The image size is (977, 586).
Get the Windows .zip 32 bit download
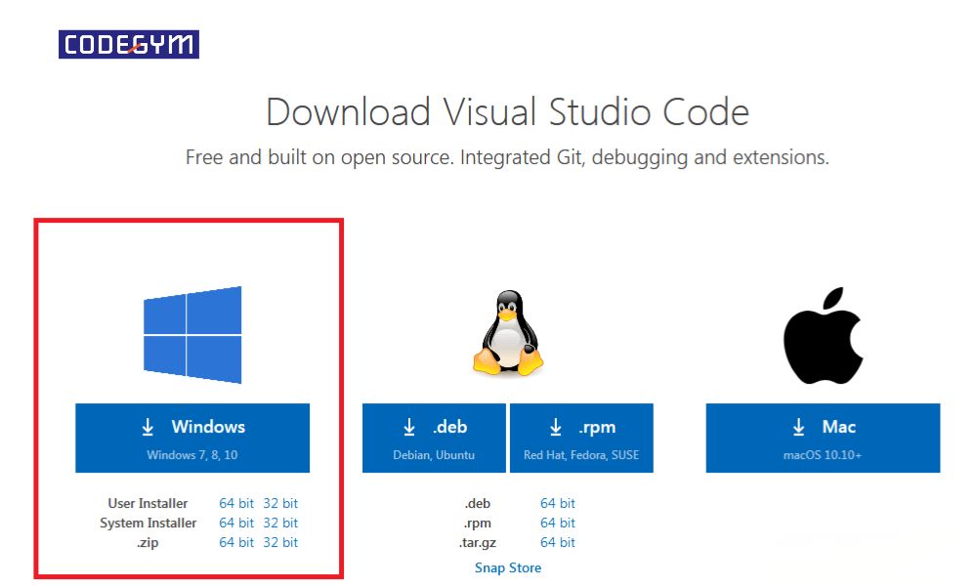(x=280, y=542)
